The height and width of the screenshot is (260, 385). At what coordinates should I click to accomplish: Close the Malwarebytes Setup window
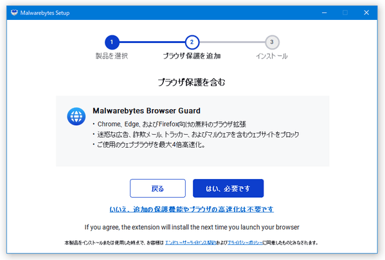[366, 12]
